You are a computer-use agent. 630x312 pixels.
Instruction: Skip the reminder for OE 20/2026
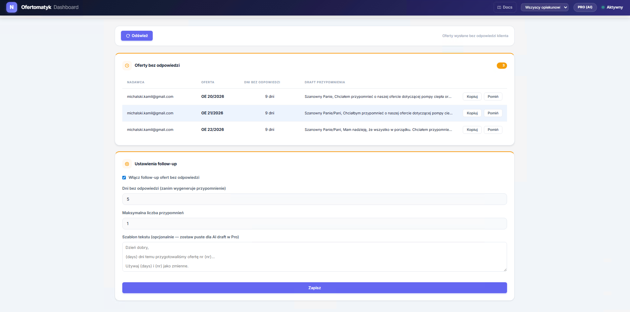[x=493, y=97]
